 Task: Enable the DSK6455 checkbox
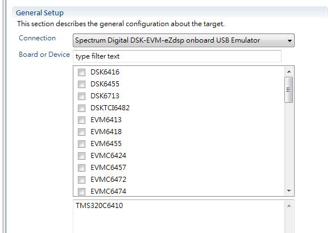coord(81,84)
